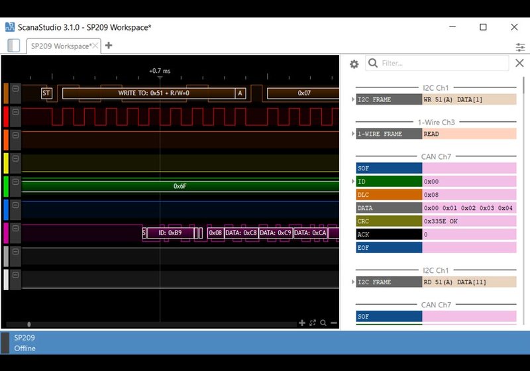The image size is (530, 371).
Task: Select the red channel color strip
Action: pyautogui.click(x=6, y=117)
